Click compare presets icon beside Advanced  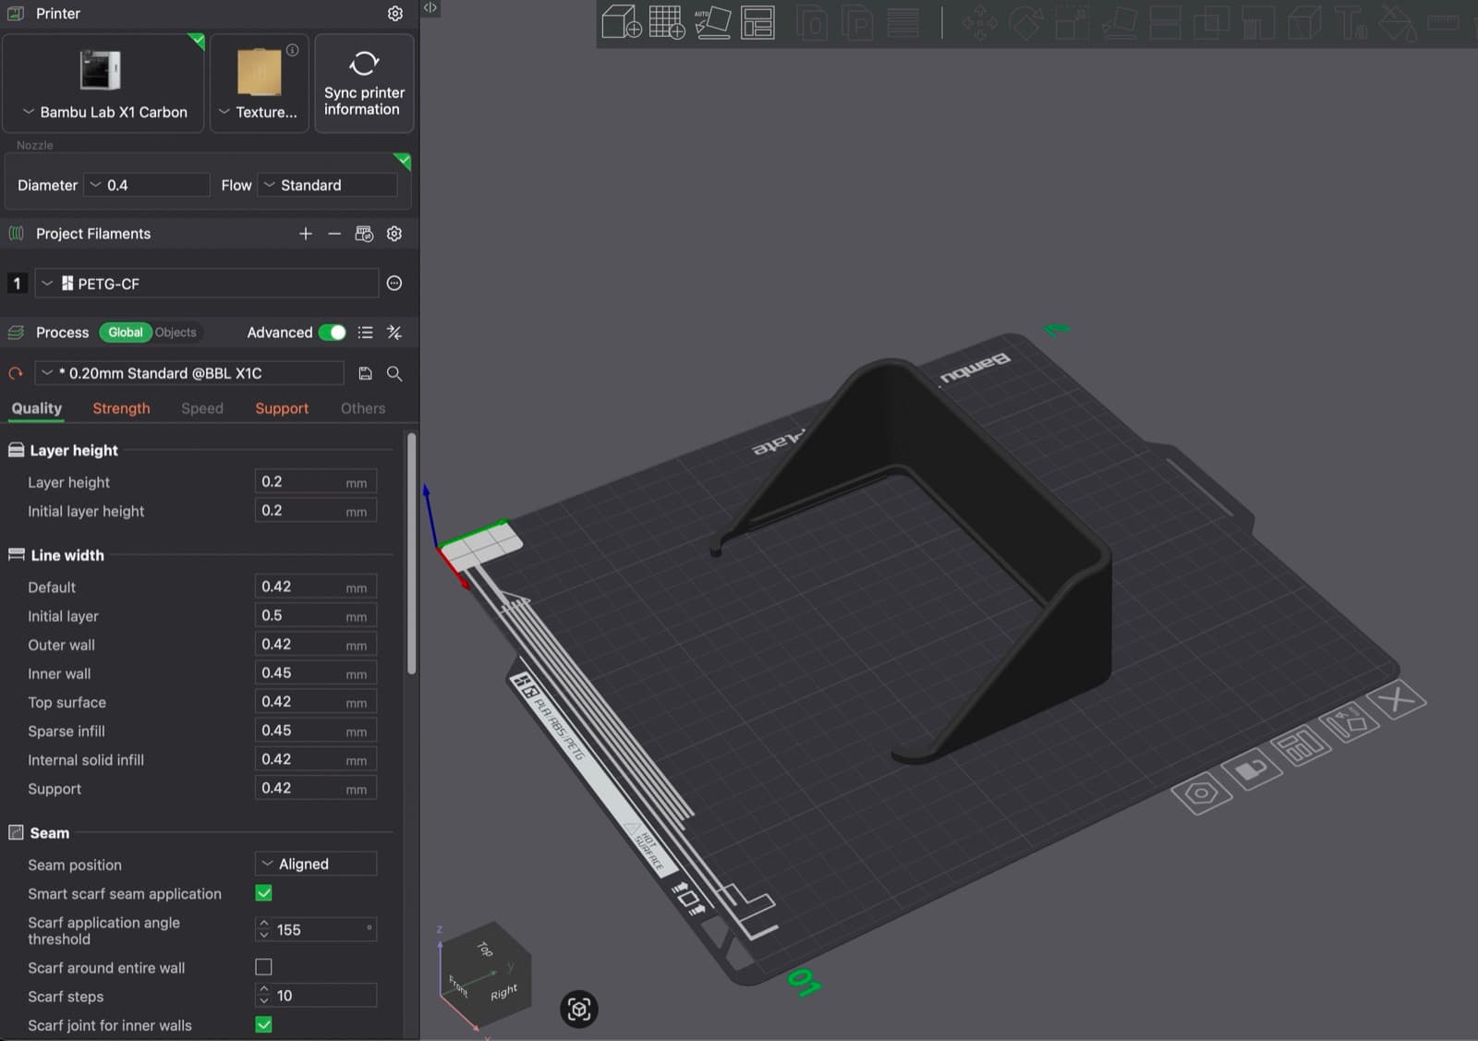click(394, 333)
